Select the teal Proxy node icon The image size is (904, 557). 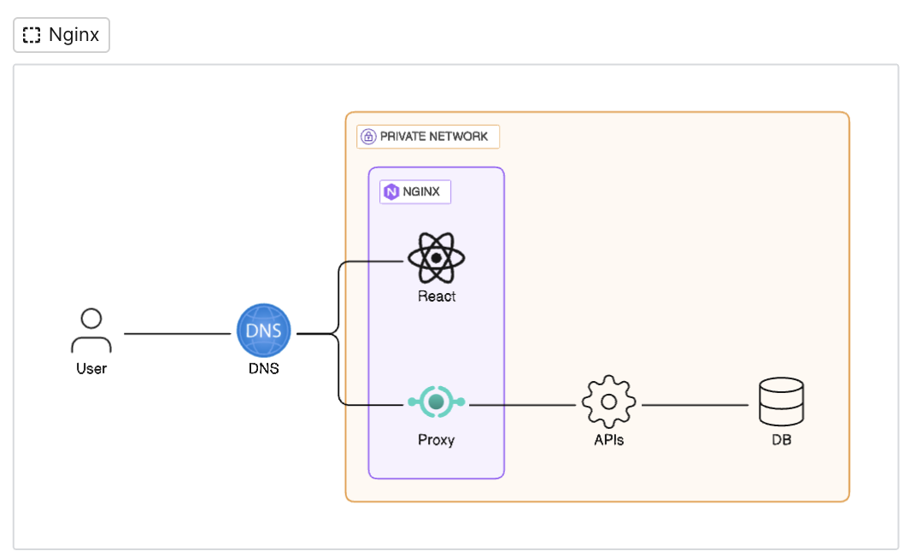click(x=437, y=402)
